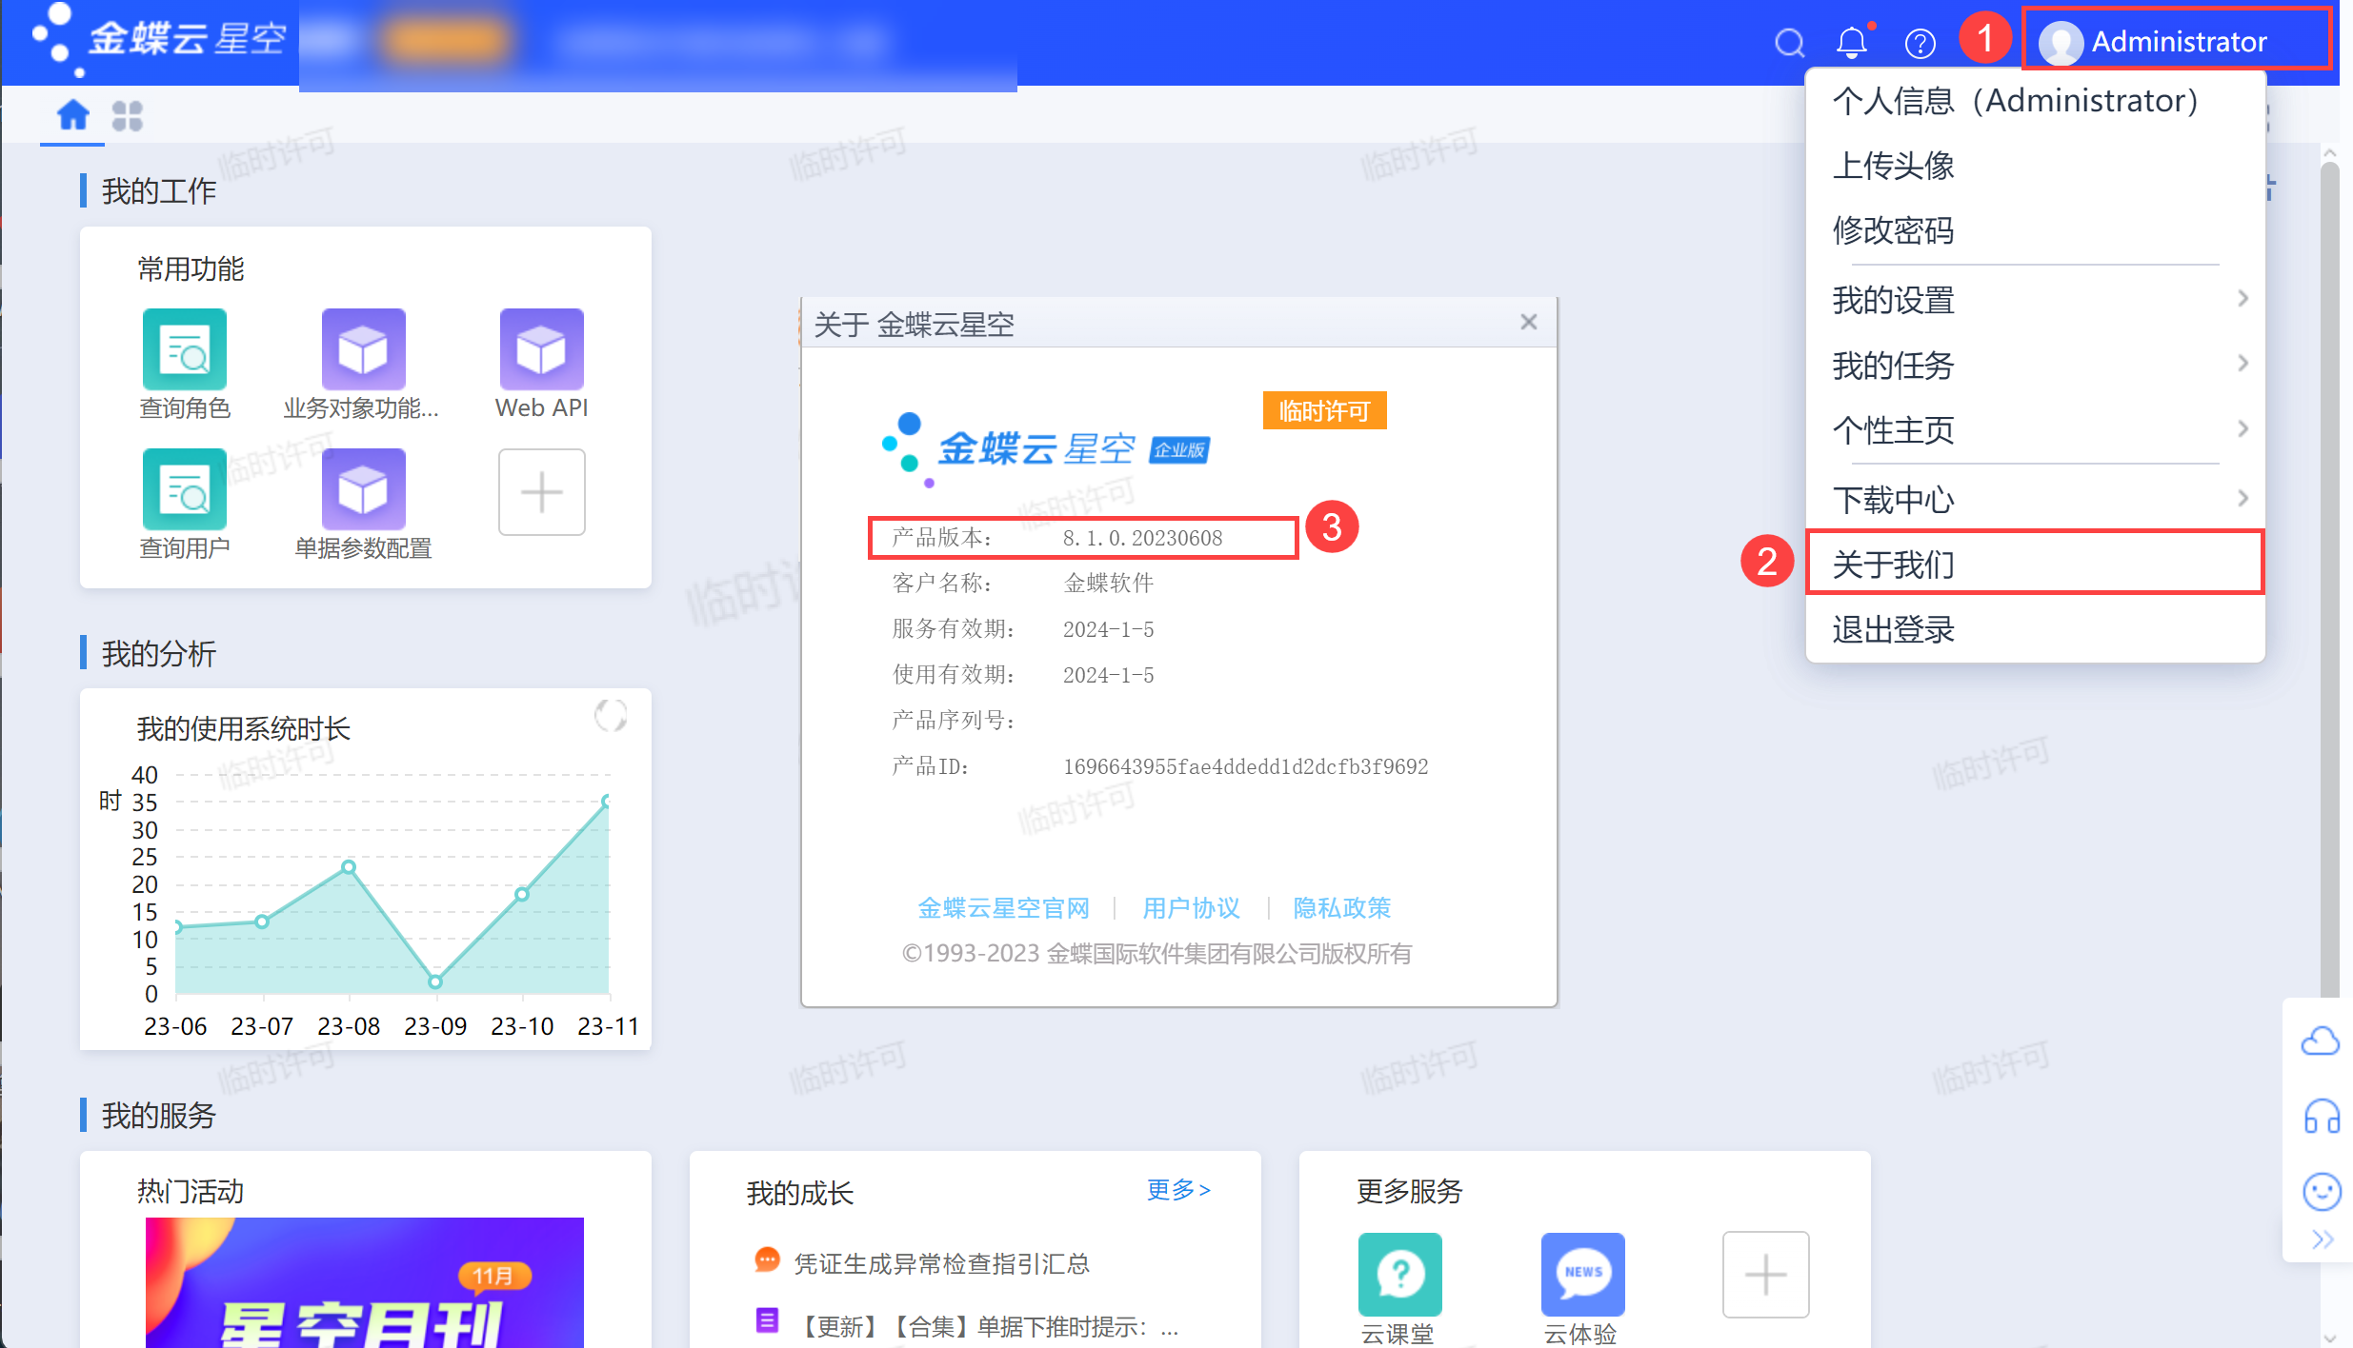Open the 单据参数配置 function icon
Image resolution: width=2353 pixels, height=1348 pixels.
pyautogui.click(x=363, y=489)
